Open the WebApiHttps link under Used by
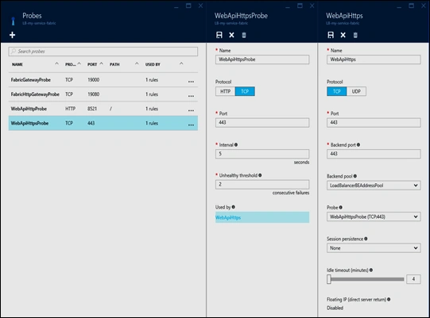The image size is (430, 318). [x=228, y=217]
